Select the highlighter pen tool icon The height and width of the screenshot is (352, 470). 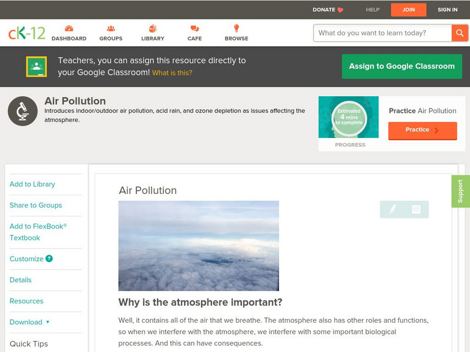392,209
